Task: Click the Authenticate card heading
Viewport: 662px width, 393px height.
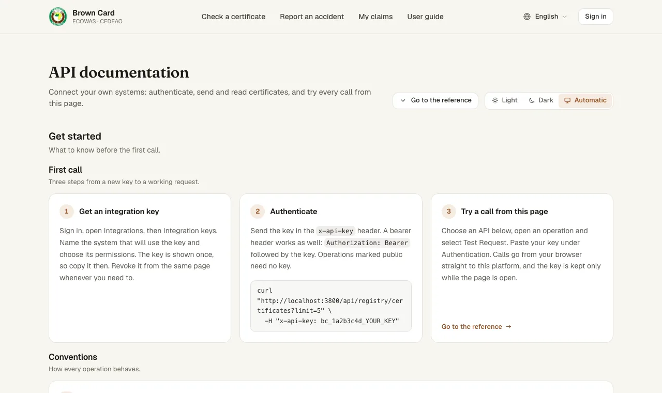Action: [x=294, y=211]
